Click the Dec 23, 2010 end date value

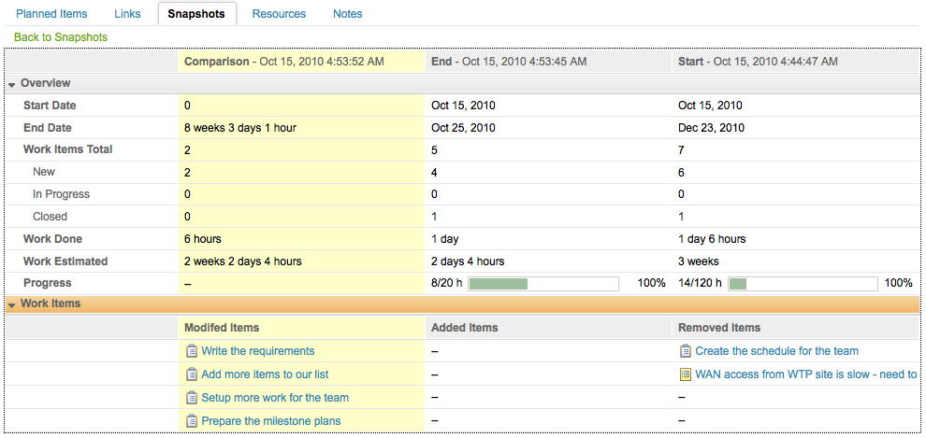pyautogui.click(x=711, y=128)
